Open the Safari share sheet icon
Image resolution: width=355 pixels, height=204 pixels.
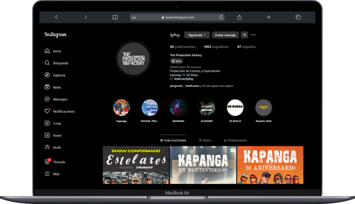239,17
